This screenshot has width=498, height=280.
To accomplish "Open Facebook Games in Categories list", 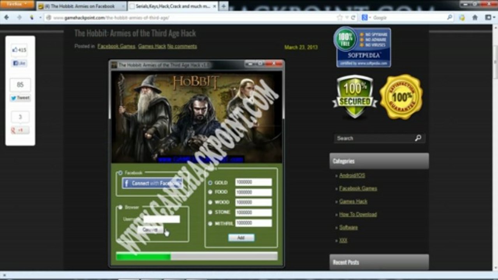I will [358, 188].
